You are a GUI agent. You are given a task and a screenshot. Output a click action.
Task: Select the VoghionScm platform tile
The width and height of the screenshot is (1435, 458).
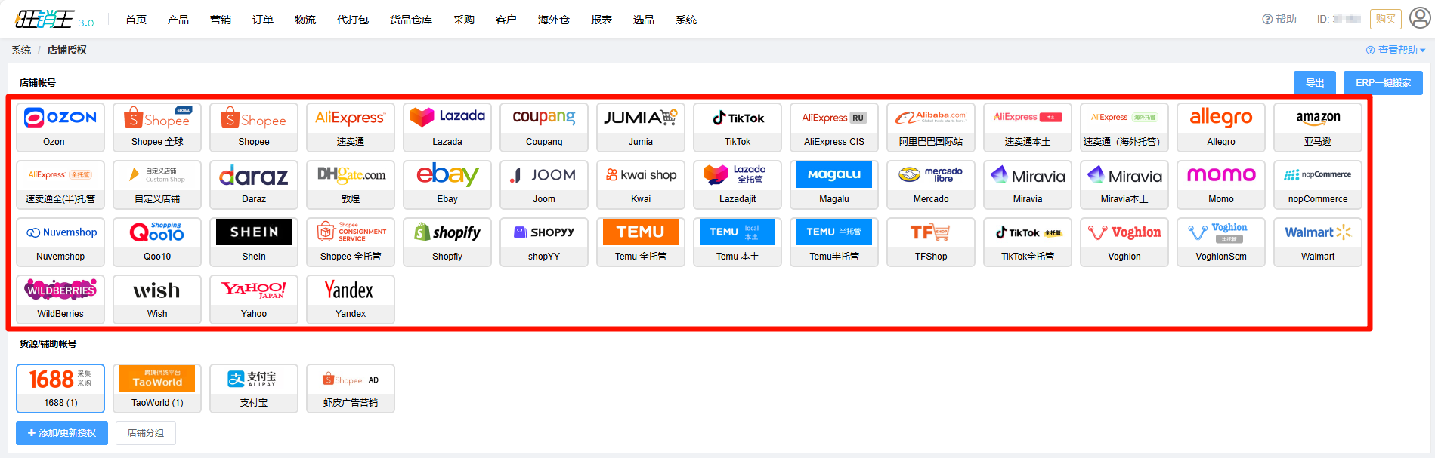(x=1221, y=242)
